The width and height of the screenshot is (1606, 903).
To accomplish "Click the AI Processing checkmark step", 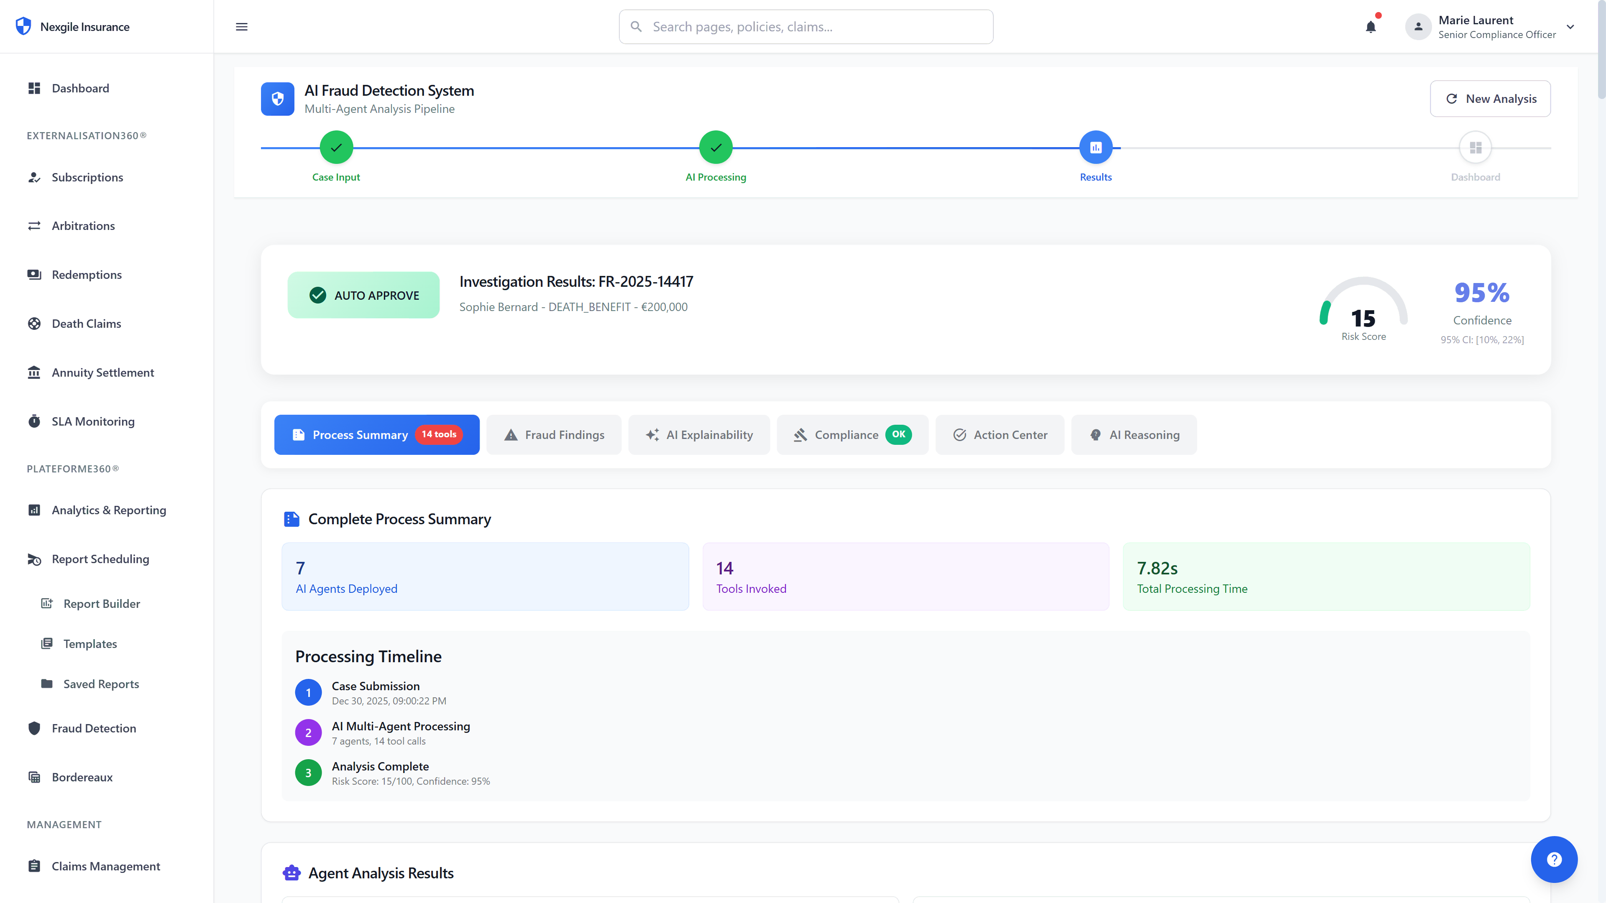I will (716, 148).
